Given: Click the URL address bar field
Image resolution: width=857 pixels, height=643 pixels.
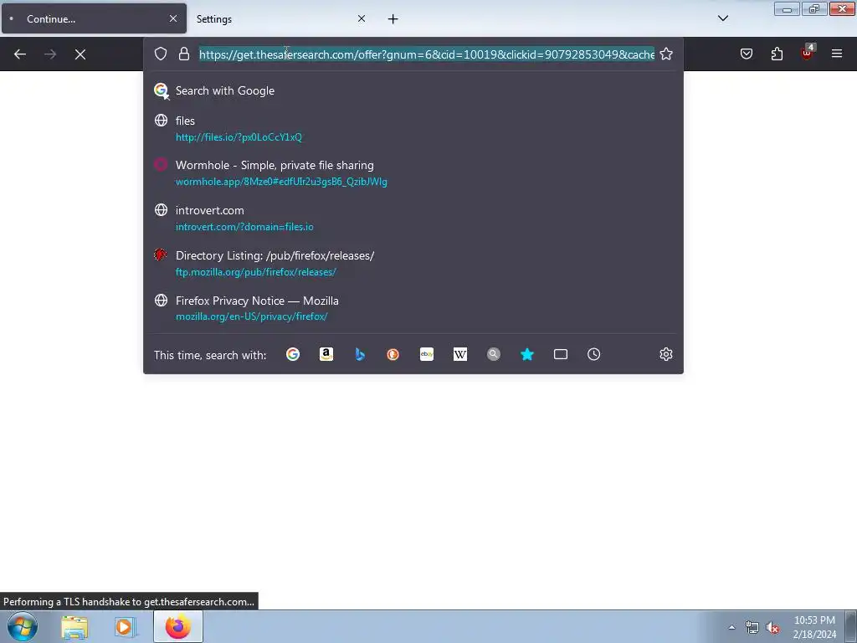Looking at the screenshot, I should (426, 54).
